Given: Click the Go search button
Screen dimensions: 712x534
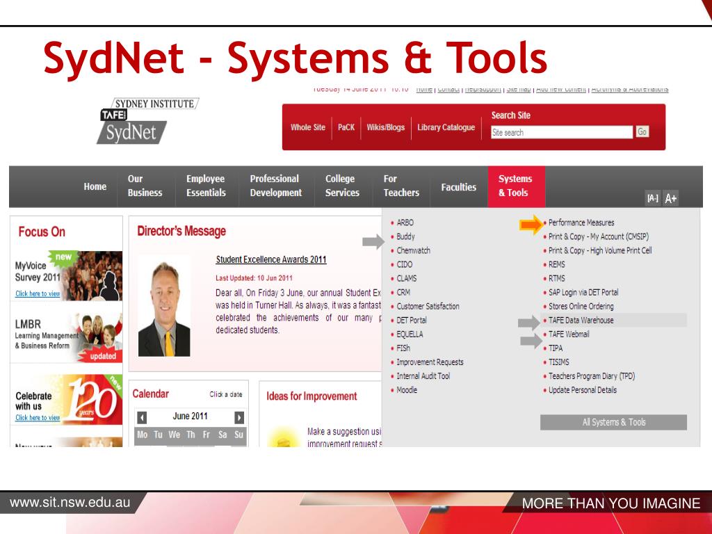Looking at the screenshot, I should click(x=642, y=131).
